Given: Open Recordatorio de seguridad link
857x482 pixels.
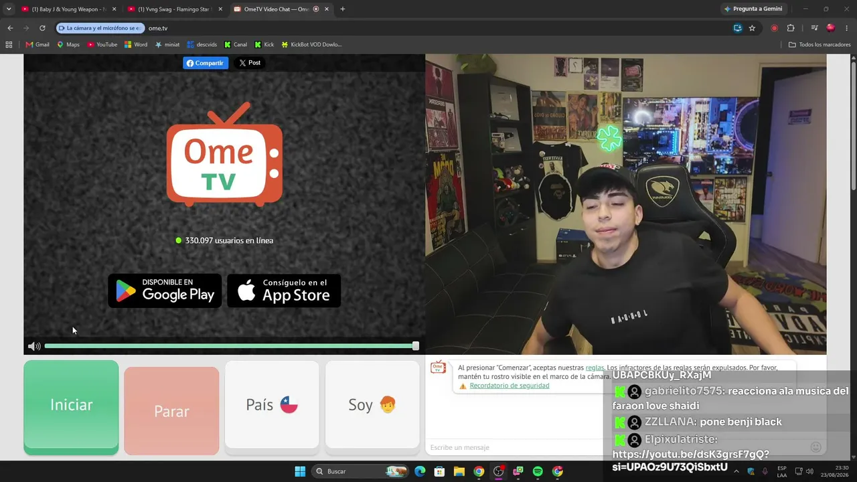Looking at the screenshot, I should point(510,386).
